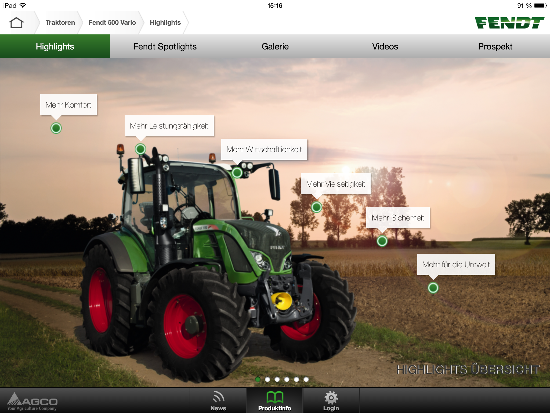Select the fourth page indicator dot
This screenshot has height=413, width=550.
click(287, 379)
